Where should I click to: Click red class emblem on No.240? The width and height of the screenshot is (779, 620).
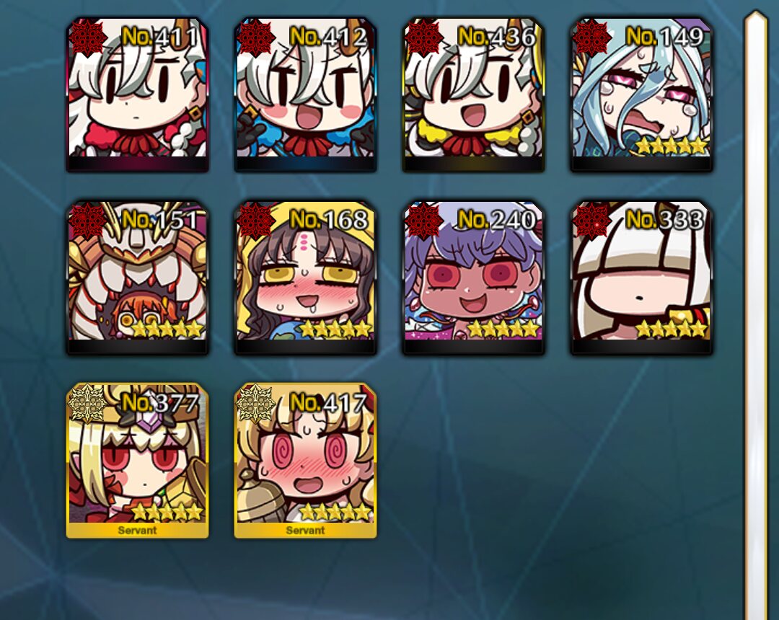coord(424,221)
